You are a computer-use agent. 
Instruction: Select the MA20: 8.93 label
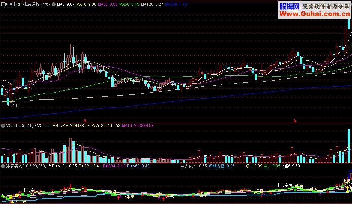107,4
